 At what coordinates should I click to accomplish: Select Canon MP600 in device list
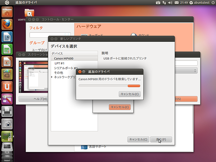click(x=74, y=58)
